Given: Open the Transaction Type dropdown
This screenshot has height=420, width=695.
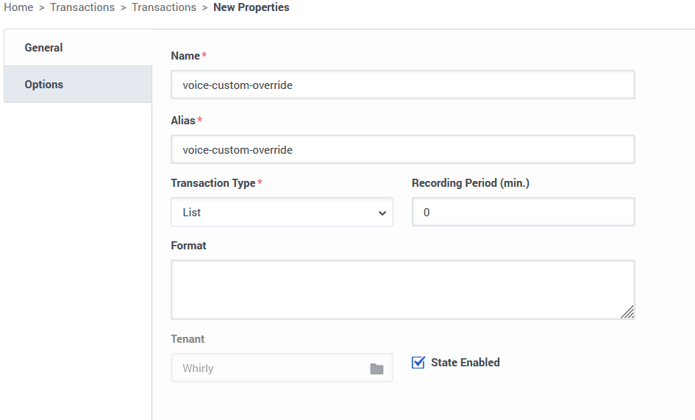Looking at the screenshot, I should click(281, 213).
